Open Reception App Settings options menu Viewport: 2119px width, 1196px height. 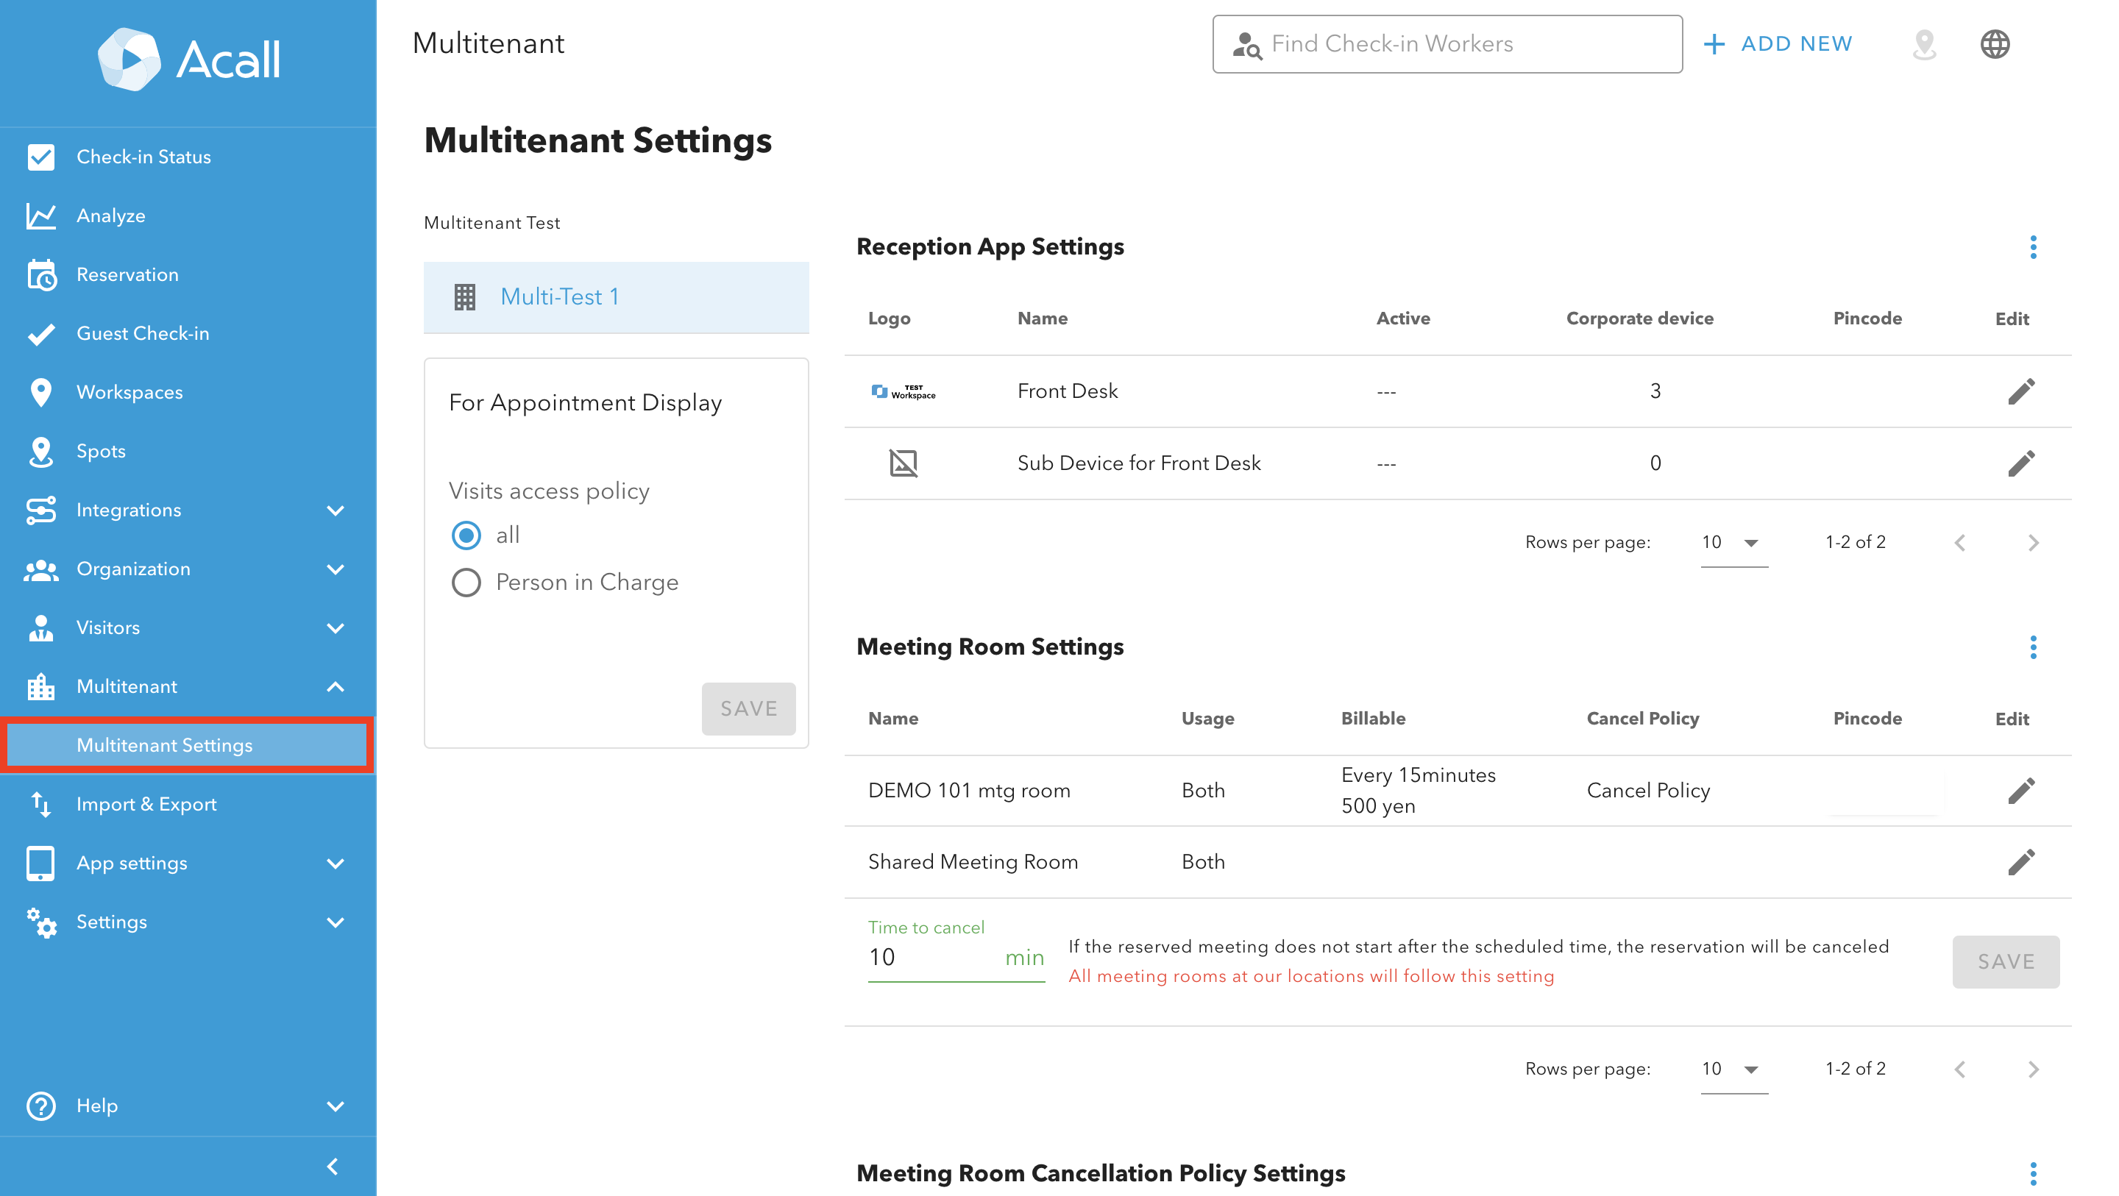(2034, 246)
